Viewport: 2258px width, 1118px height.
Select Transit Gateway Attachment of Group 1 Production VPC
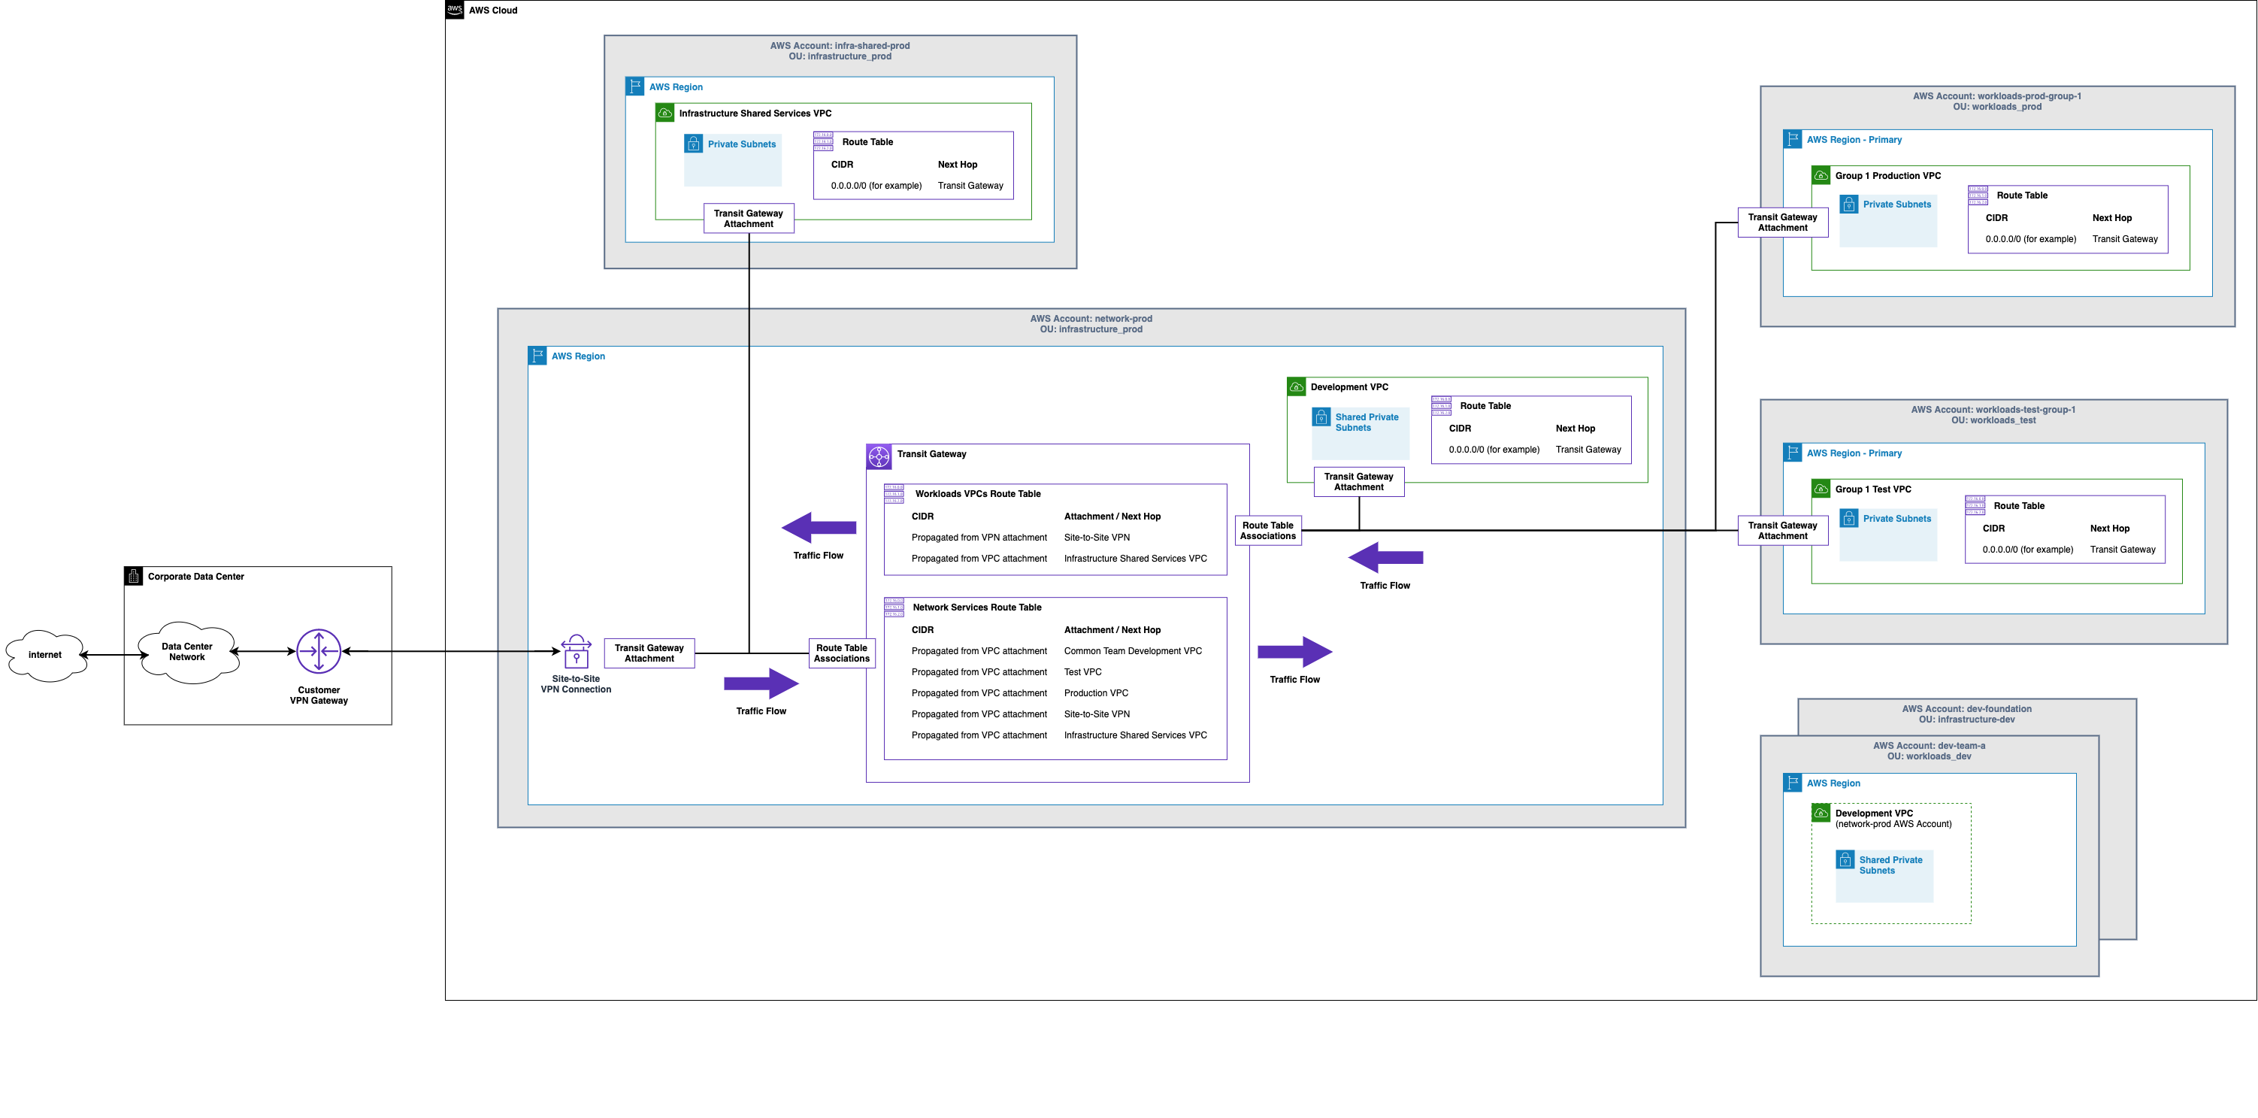(1783, 222)
